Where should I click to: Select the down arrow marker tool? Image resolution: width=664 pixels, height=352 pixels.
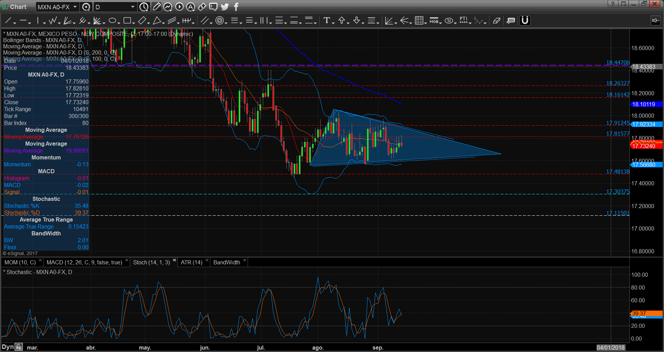pyautogui.click(x=357, y=21)
